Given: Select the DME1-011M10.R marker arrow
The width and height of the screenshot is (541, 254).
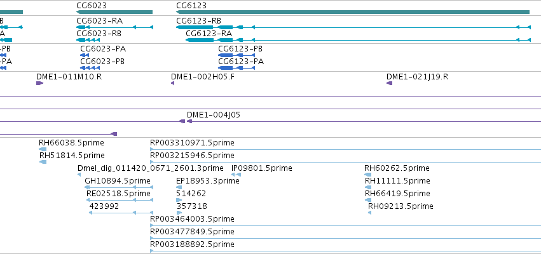Looking at the screenshot, I should (39, 83).
